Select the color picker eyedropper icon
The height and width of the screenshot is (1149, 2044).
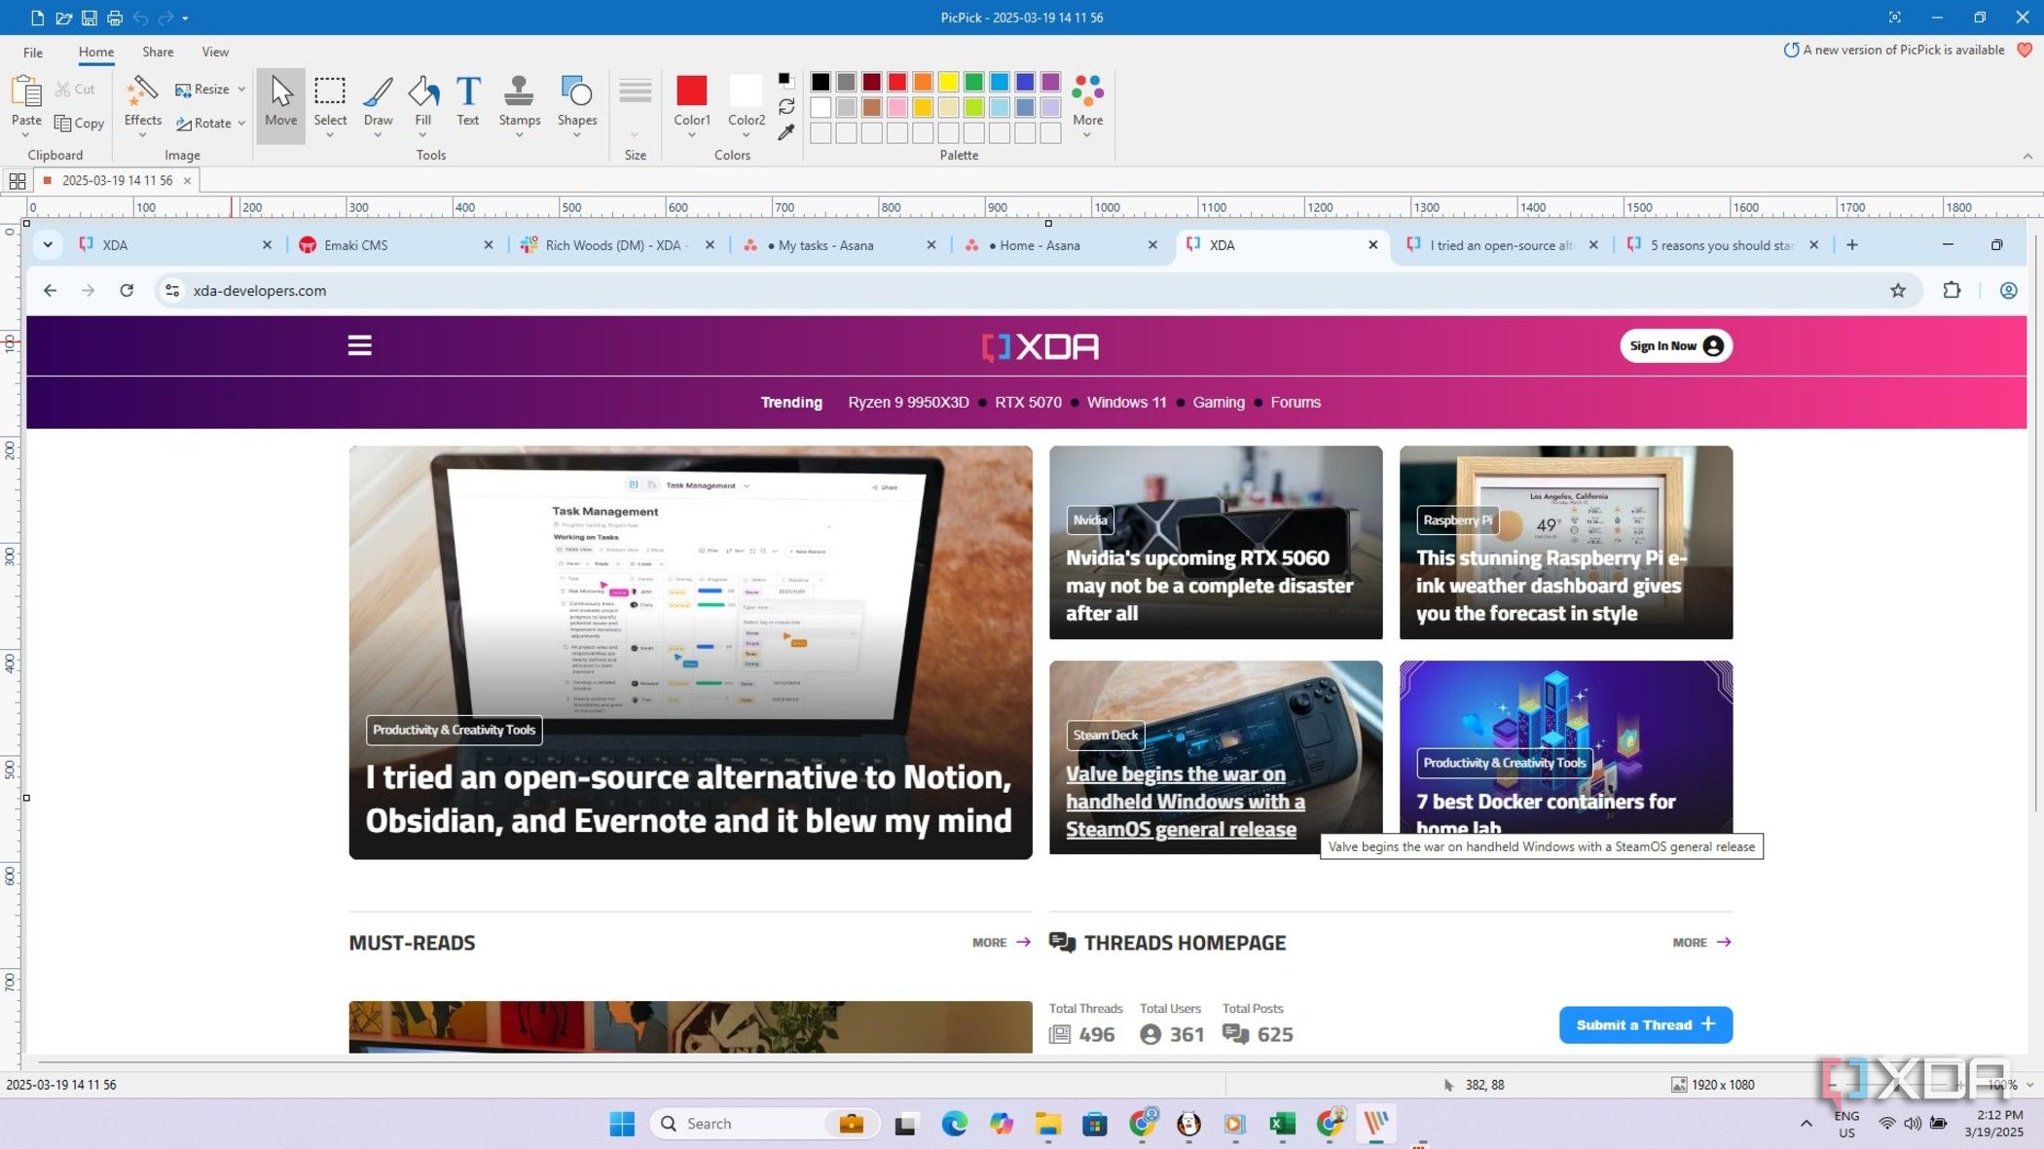point(786,132)
